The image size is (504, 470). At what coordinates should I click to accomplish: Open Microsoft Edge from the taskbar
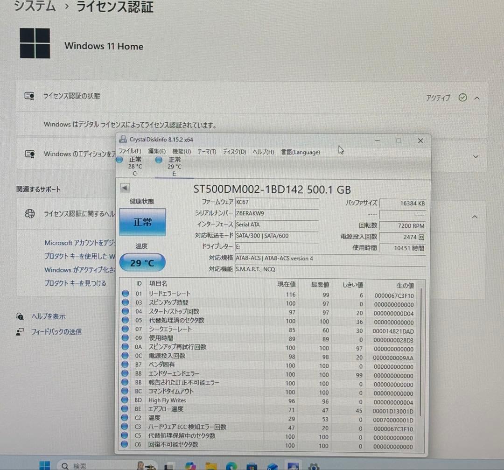(231, 466)
